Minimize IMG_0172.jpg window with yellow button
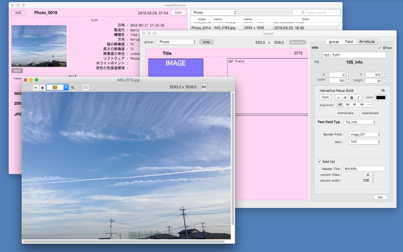The height and width of the screenshot is (252, 403). [31, 80]
